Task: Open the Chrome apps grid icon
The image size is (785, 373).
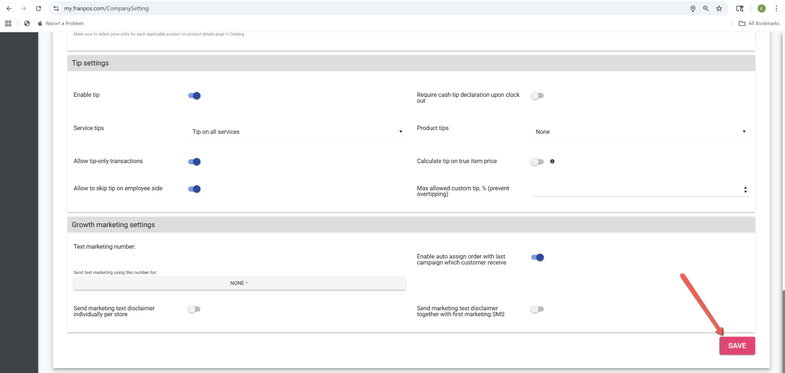Action: pos(8,24)
